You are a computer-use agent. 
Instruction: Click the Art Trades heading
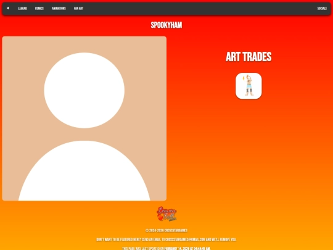pyautogui.click(x=249, y=57)
